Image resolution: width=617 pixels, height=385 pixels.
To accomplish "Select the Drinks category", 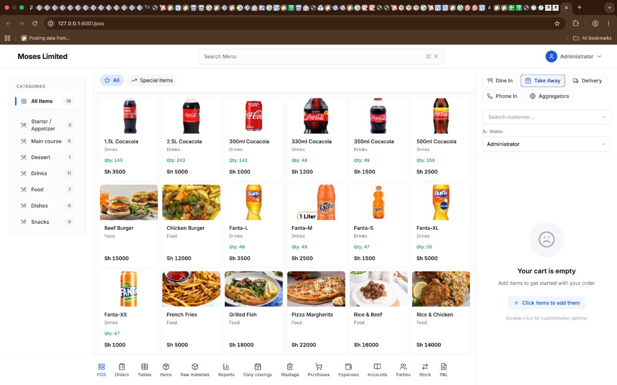I will (46, 174).
